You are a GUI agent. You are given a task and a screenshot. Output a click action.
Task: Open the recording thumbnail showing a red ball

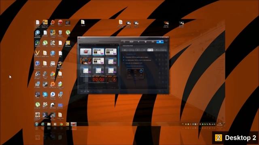(86, 52)
